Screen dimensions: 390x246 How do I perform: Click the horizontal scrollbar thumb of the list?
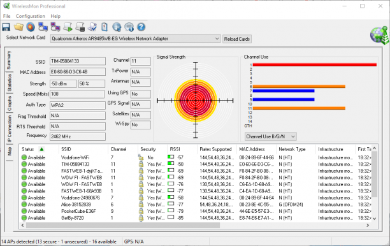click(x=123, y=225)
